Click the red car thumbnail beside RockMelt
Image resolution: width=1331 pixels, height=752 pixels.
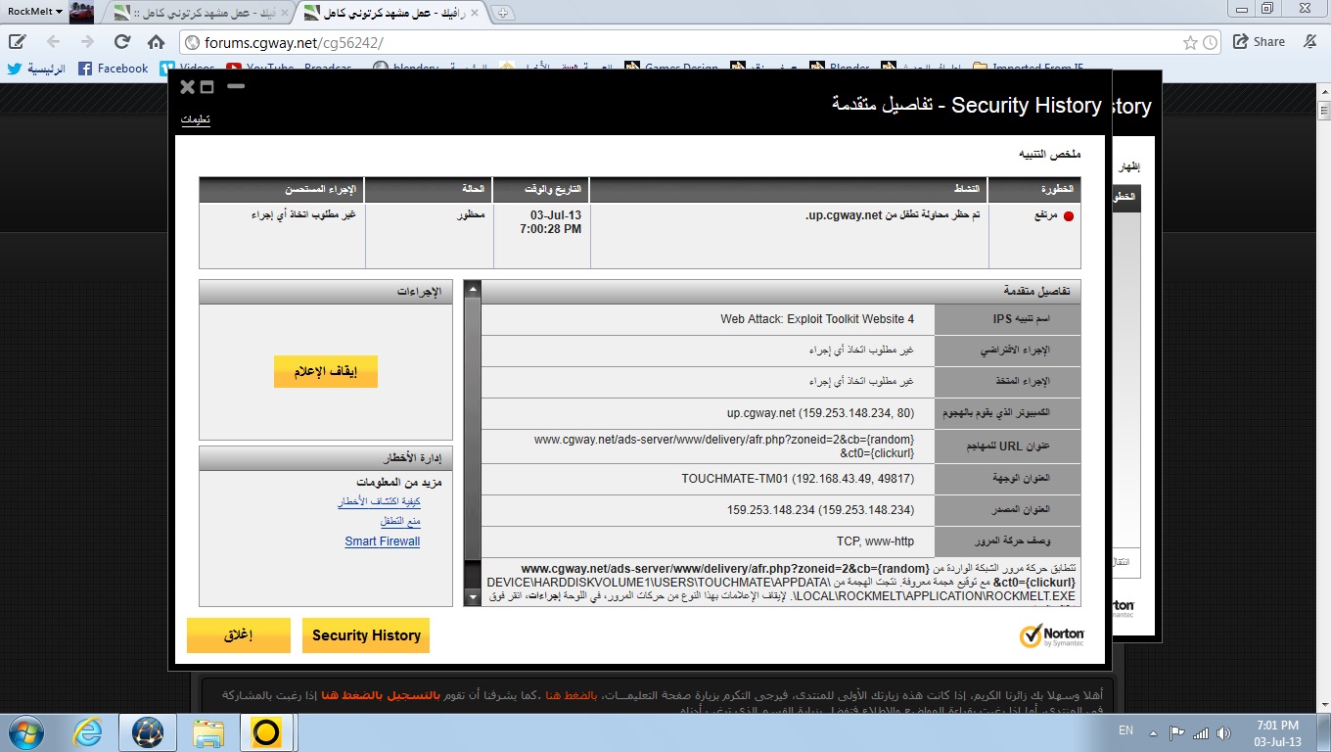[x=82, y=12]
